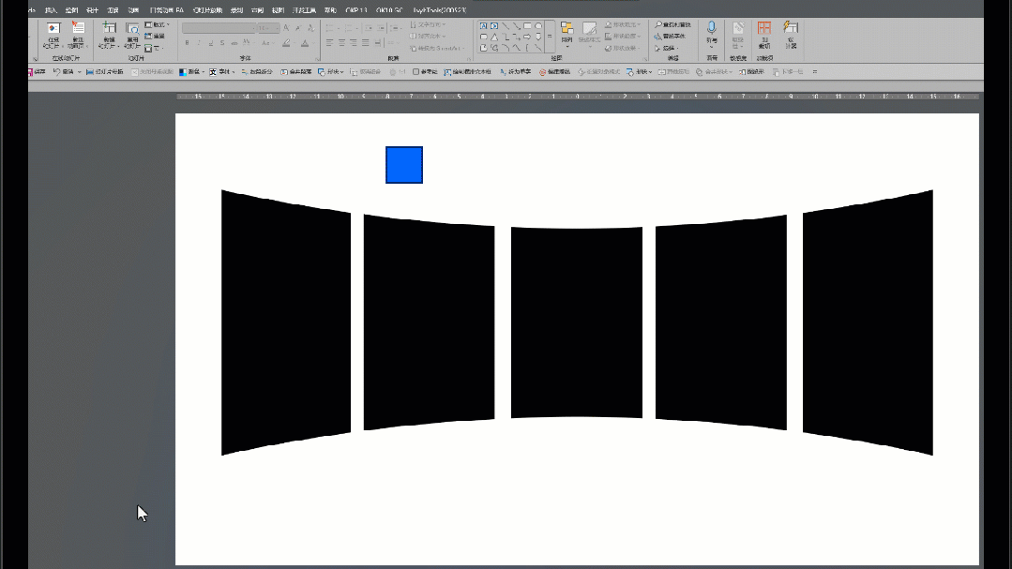This screenshot has height=569, width=1012.
Task: Pick the rectangle shape from the shapes gallery
Action: click(527, 26)
